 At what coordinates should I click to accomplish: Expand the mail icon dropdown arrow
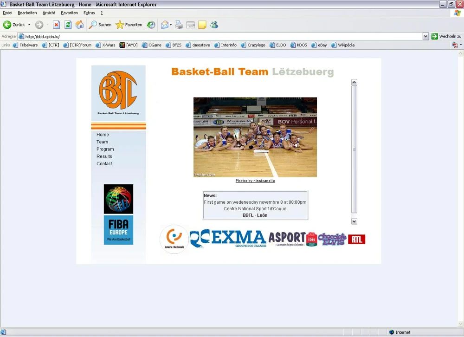[171, 25]
